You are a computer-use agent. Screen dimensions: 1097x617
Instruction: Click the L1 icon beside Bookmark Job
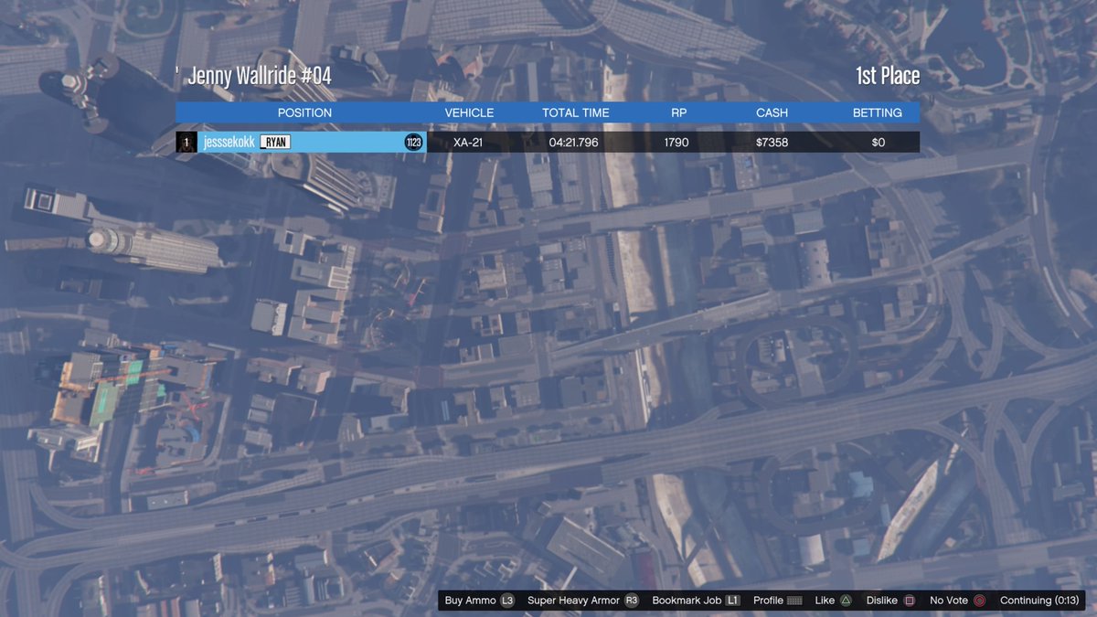(732, 601)
